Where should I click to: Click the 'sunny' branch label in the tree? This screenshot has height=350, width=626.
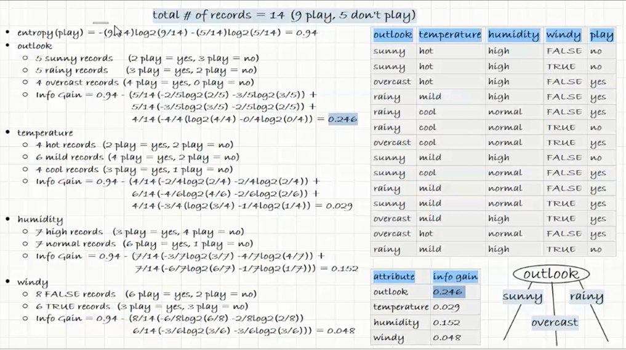[522, 297]
